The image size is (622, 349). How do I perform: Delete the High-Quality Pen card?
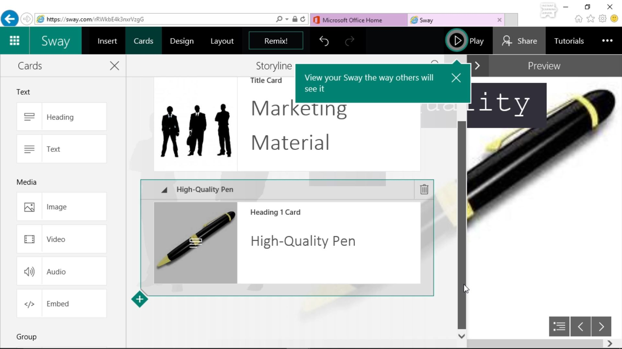click(x=424, y=189)
